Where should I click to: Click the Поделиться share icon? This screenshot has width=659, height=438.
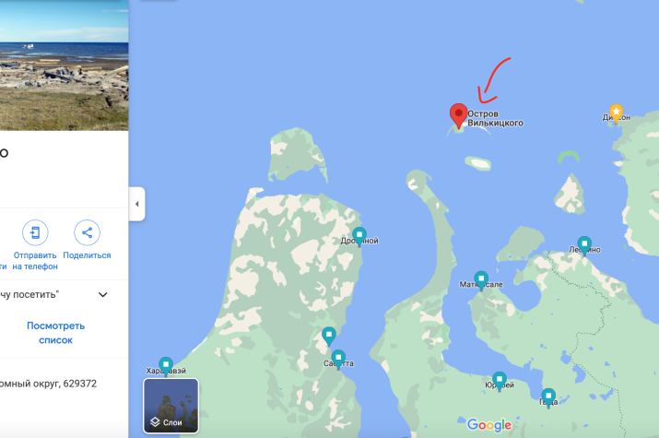click(x=87, y=232)
